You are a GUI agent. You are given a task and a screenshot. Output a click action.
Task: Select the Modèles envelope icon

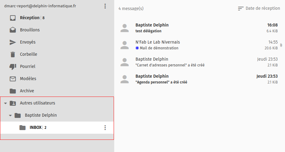click(13, 79)
